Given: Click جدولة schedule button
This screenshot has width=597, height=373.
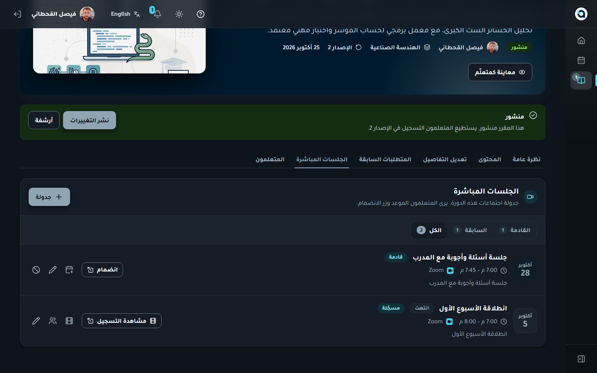Looking at the screenshot, I should point(49,197).
